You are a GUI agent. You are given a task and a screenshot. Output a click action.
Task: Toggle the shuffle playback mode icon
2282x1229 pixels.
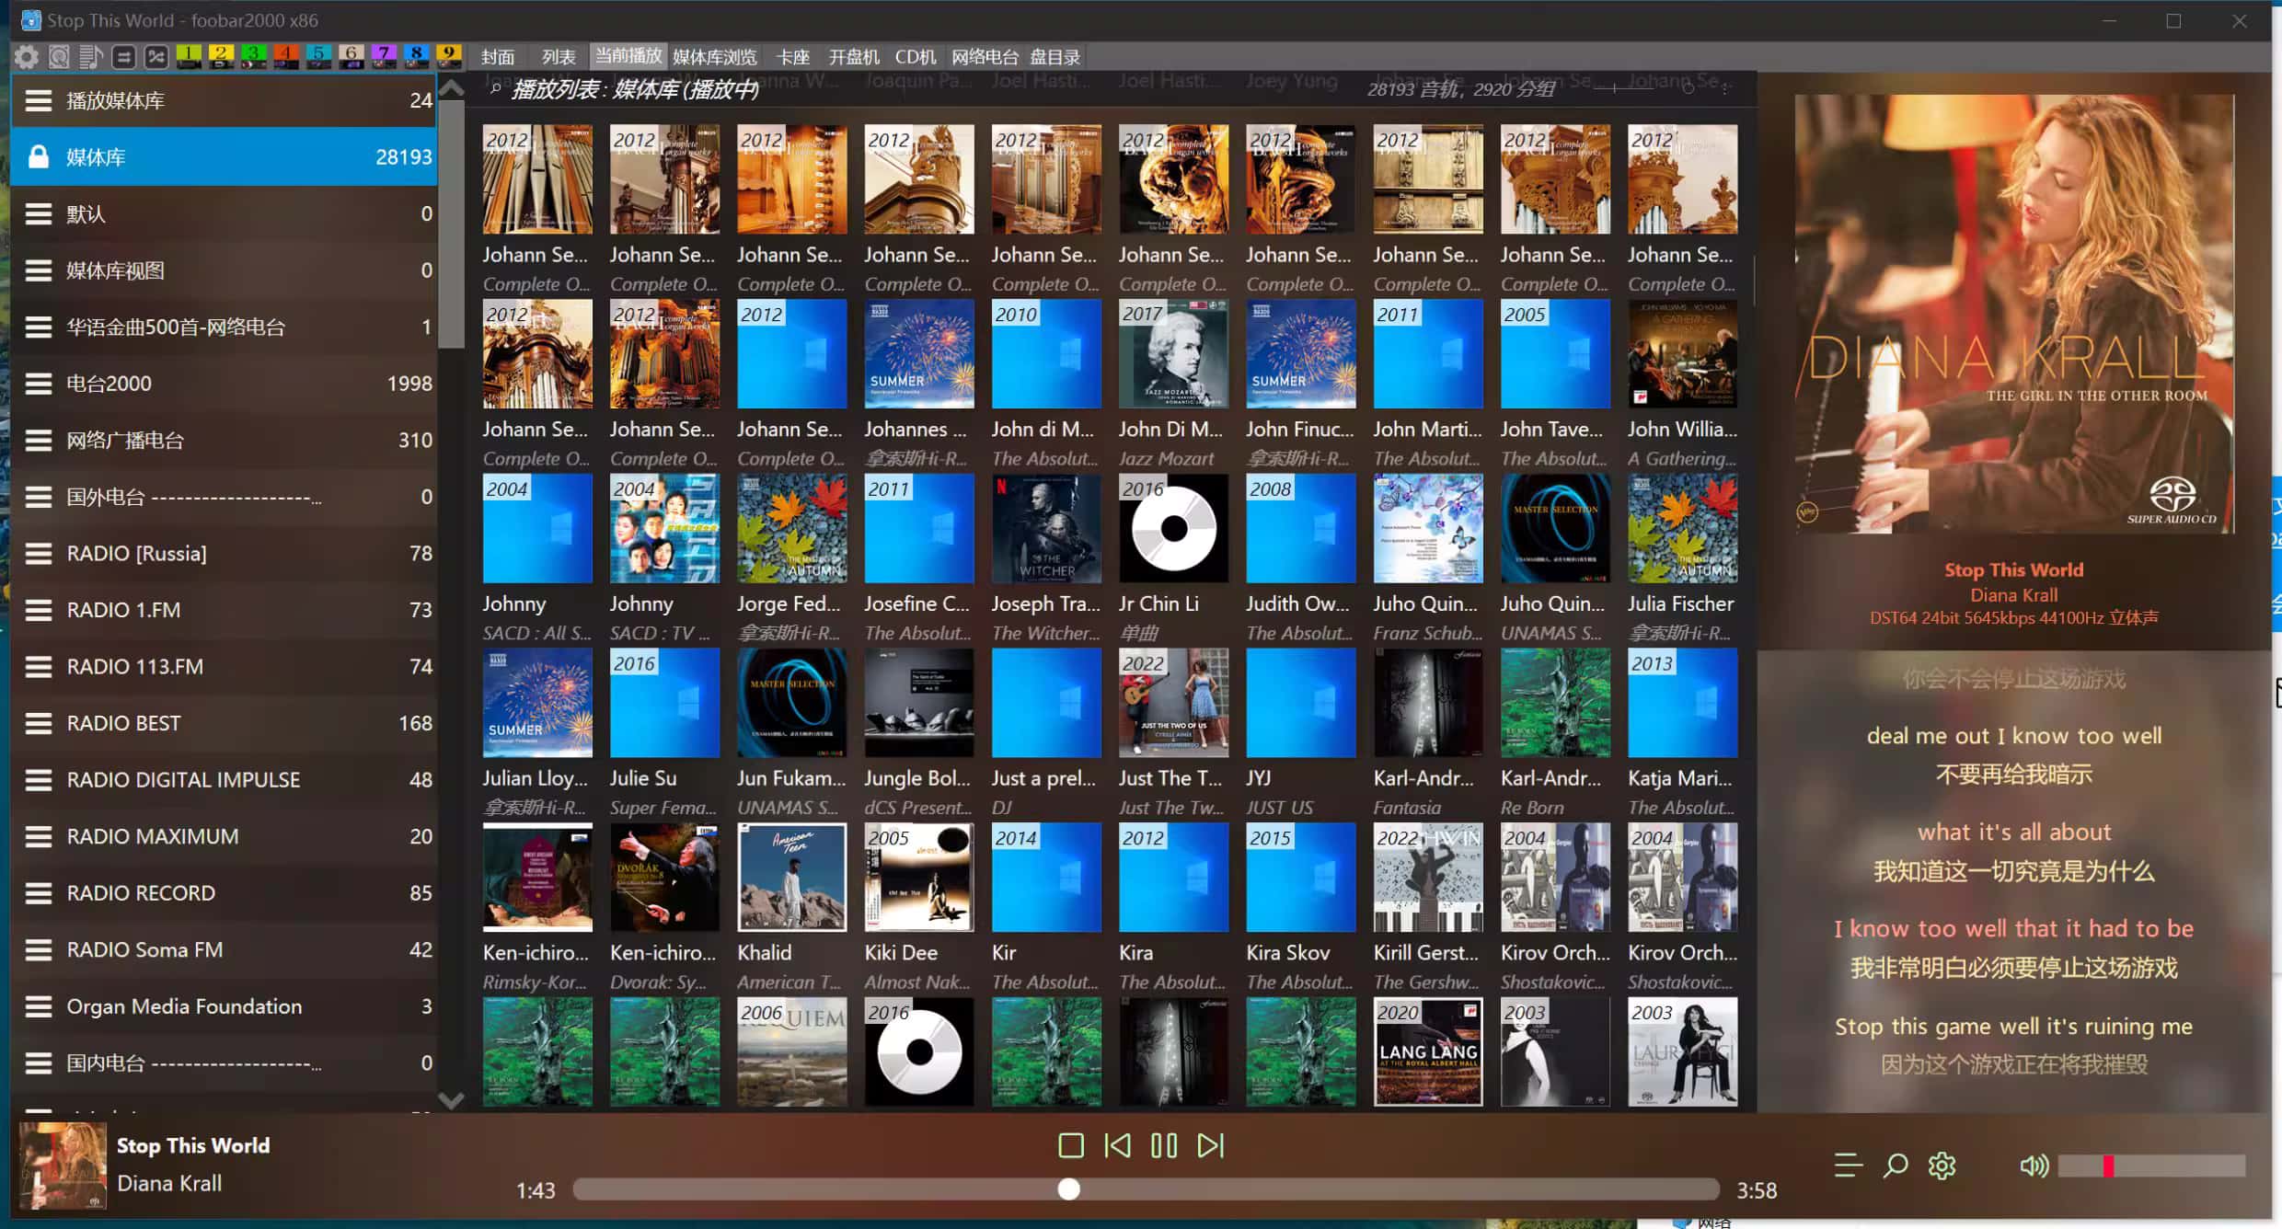(x=156, y=57)
